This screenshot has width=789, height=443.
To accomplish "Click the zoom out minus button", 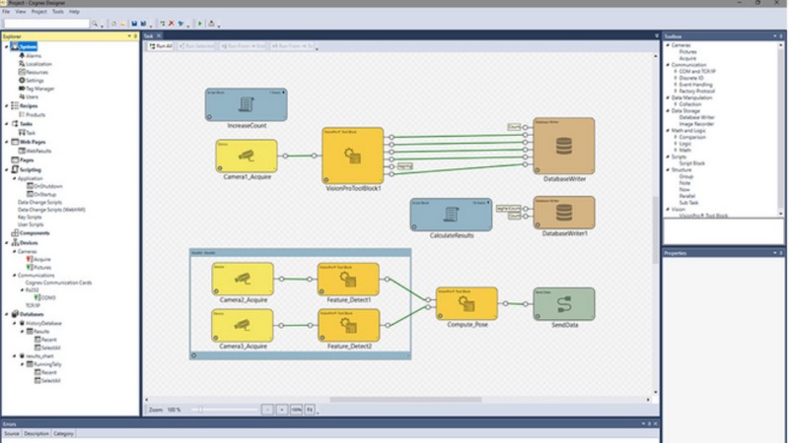I will [267, 410].
